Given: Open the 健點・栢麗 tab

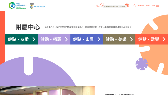Looking at the screenshot, I should coord(54,39).
